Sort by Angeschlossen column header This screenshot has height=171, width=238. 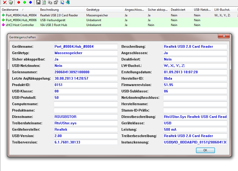[134, 10]
